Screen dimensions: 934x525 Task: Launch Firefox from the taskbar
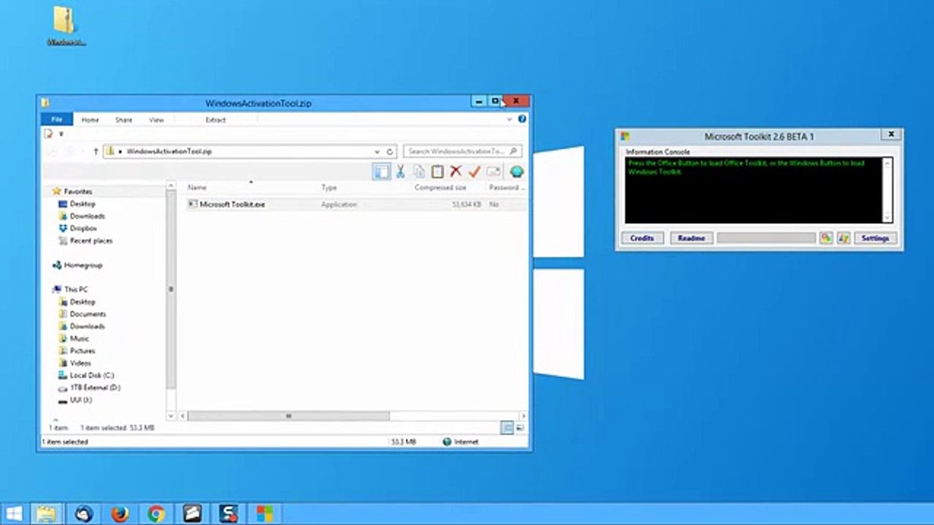[x=120, y=514]
